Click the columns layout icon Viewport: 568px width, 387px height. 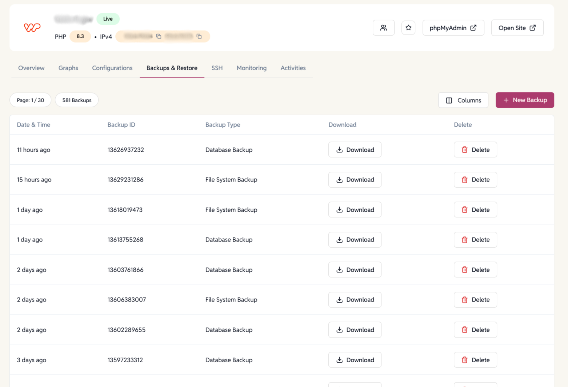[x=449, y=100]
